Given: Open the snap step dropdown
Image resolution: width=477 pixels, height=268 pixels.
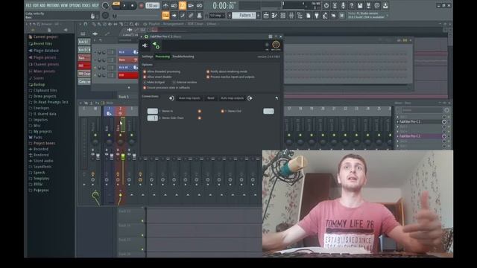Looking at the screenshot, I should coord(217,15).
